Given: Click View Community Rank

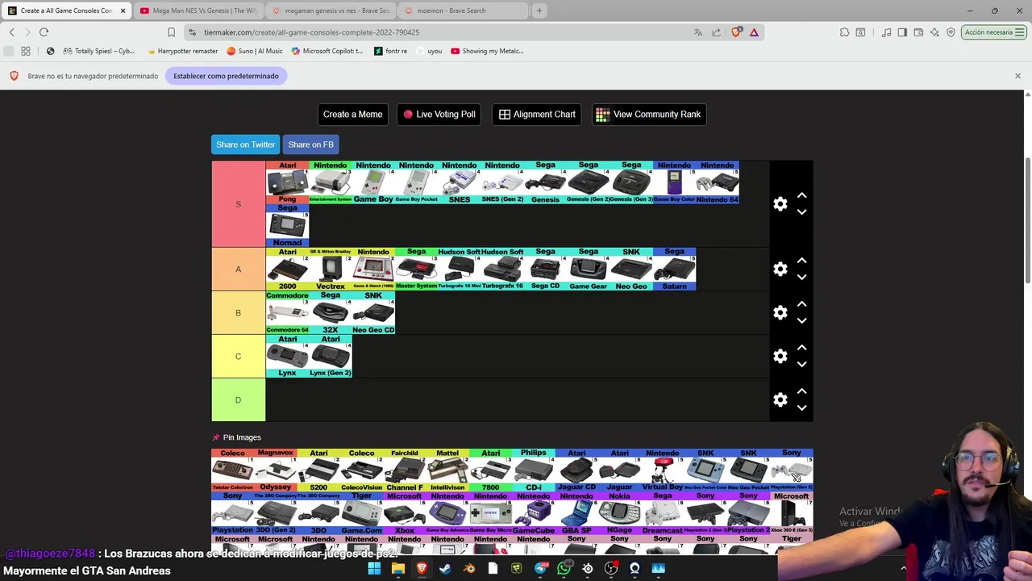Looking at the screenshot, I should [x=649, y=115].
